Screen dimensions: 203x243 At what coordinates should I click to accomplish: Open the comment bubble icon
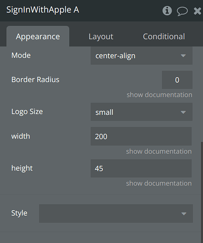[182, 11]
